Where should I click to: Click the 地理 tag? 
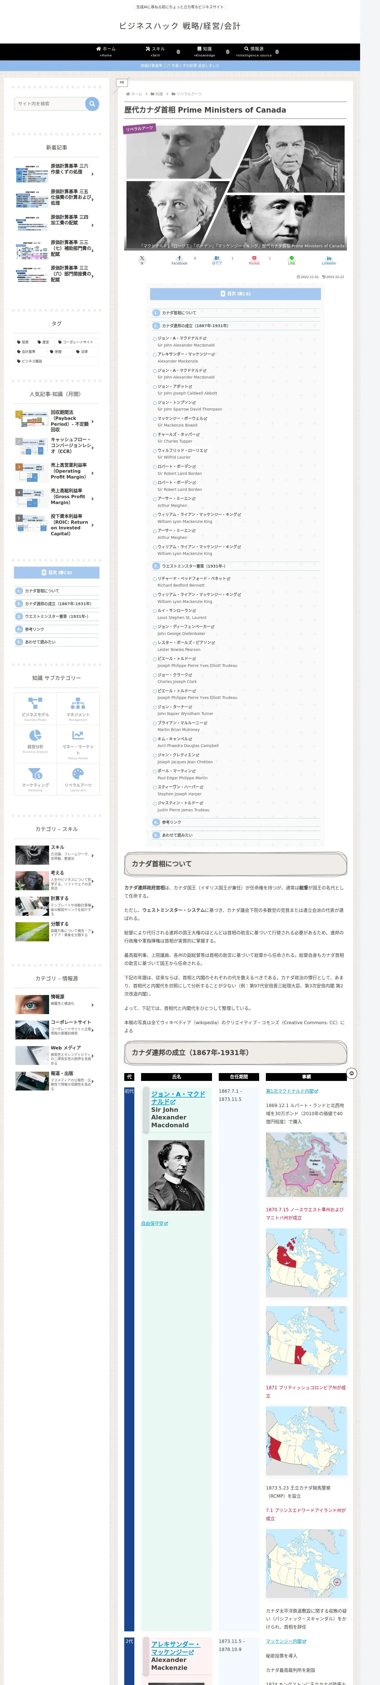coord(56,351)
